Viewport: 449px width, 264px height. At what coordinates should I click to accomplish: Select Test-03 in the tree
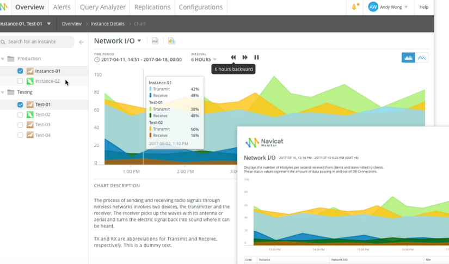coord(42,125)
